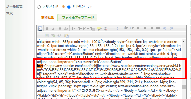Click 本文 label

point(9,13)
